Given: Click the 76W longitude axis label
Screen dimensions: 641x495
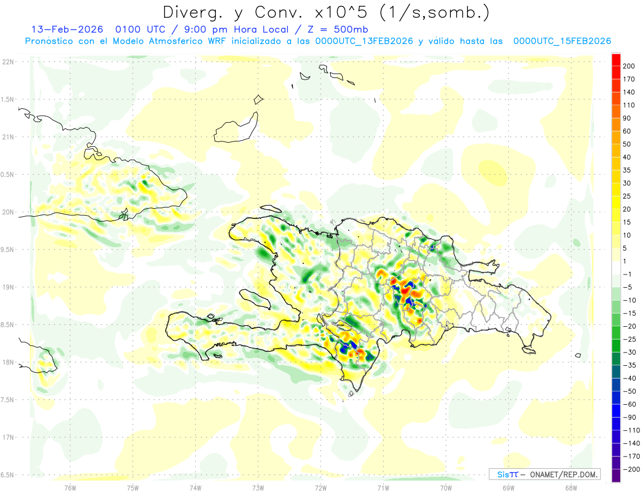Looking at the screenshot, I should click(x=70, y=487).
